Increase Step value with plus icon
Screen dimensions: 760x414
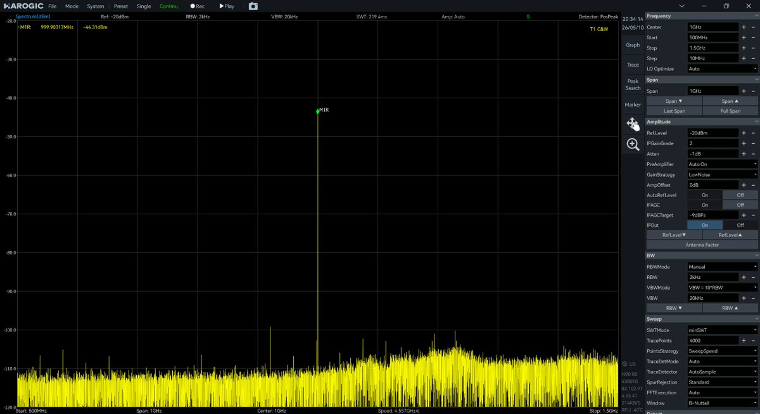click(x=744, y=58)
